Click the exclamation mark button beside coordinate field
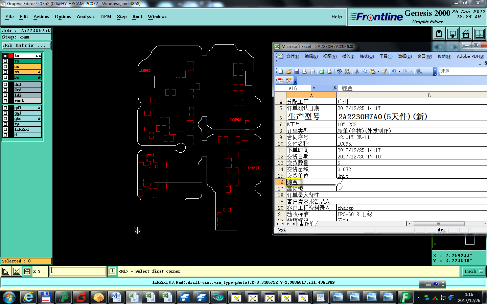Viewport: 487px width, 304px height. click(112, 271)
